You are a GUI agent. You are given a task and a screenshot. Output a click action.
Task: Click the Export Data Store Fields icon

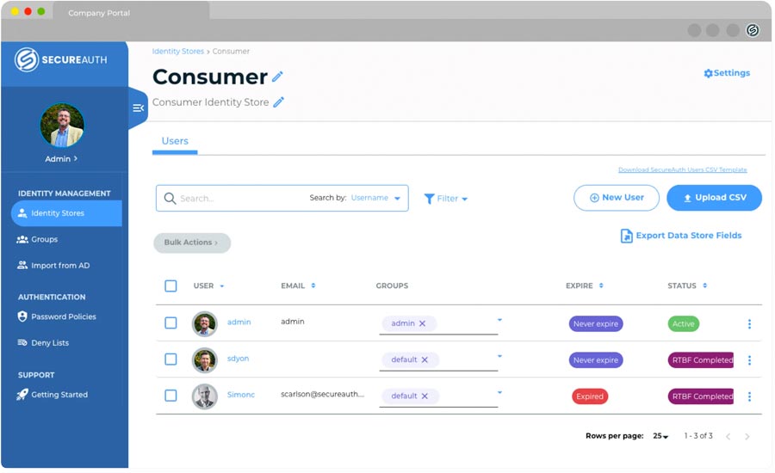point(626,236)
